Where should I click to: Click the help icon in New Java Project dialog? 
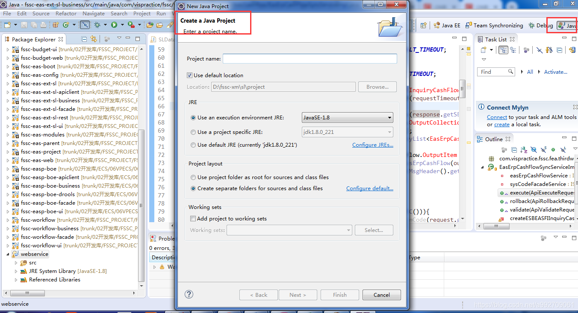coord(189,294)
